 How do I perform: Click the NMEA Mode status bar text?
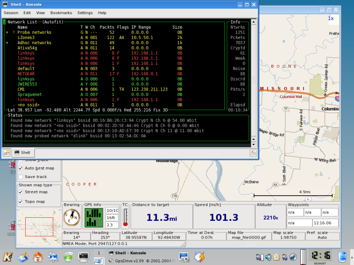95,244
